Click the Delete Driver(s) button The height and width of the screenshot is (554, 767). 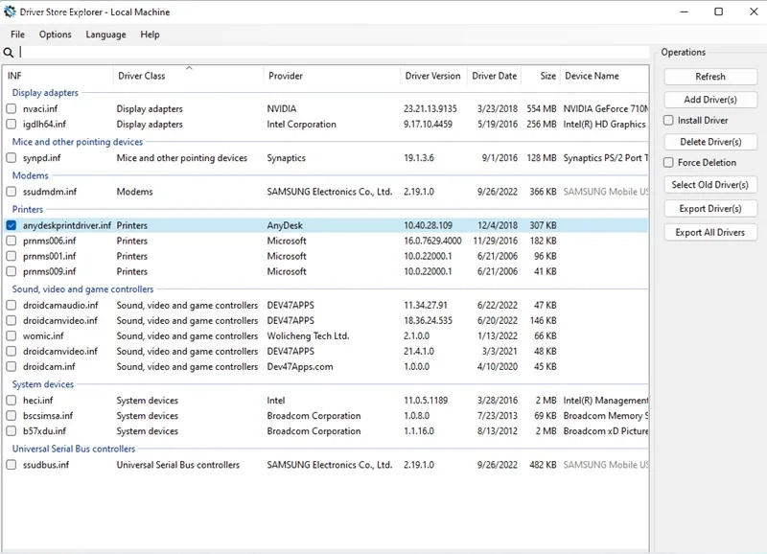[710, 142]
